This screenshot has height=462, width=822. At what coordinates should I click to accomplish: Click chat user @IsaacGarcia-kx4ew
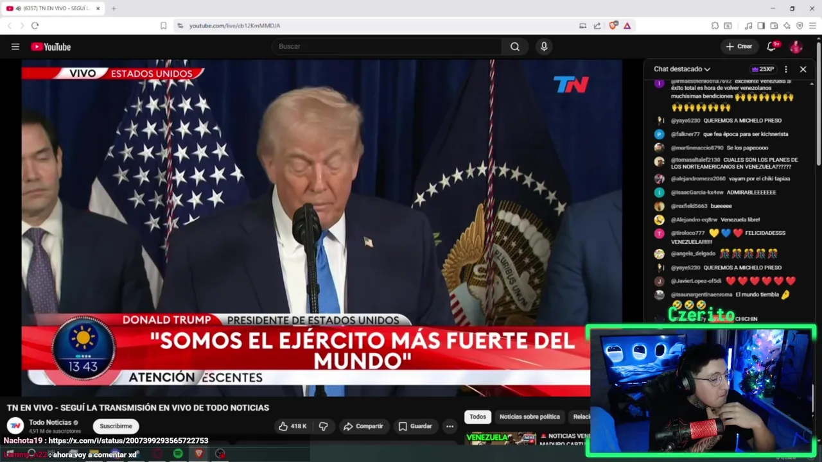tap(697, 193)
